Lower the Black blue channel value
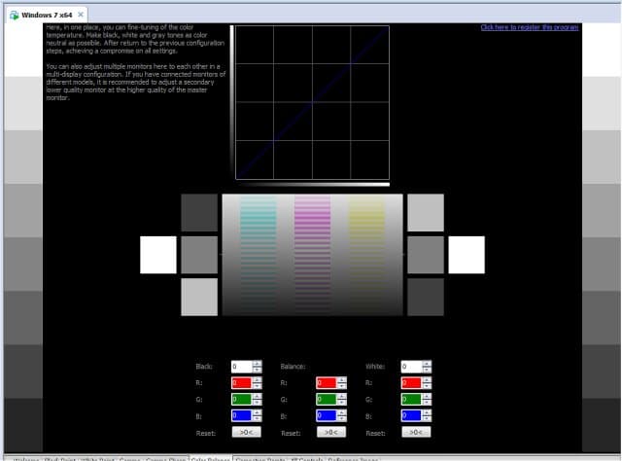Viewport: 622px width, 461px height. click(257, 419)
